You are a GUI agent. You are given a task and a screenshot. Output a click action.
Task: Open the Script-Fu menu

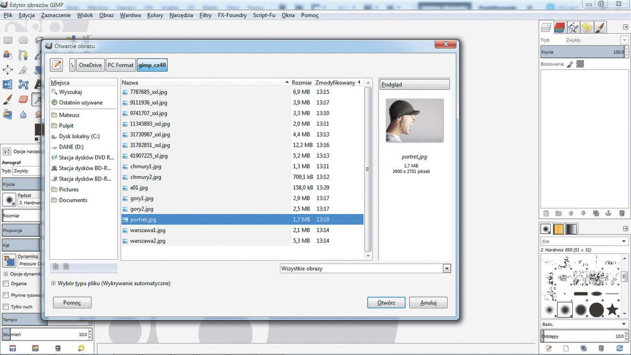coord(264,15)
